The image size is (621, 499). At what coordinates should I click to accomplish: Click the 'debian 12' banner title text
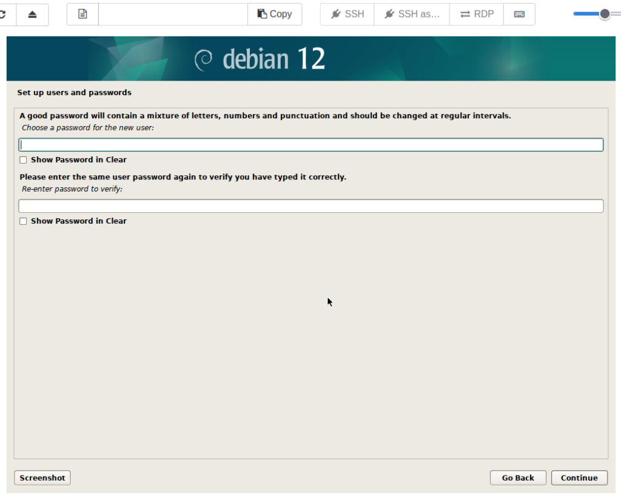[274, 59]
